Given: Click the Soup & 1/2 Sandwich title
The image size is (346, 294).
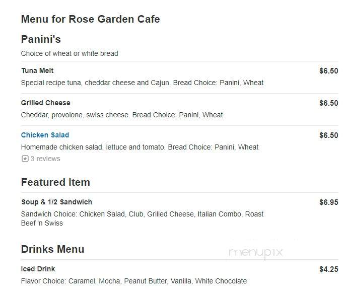Looking at the screenshot, I should (57, 202).
